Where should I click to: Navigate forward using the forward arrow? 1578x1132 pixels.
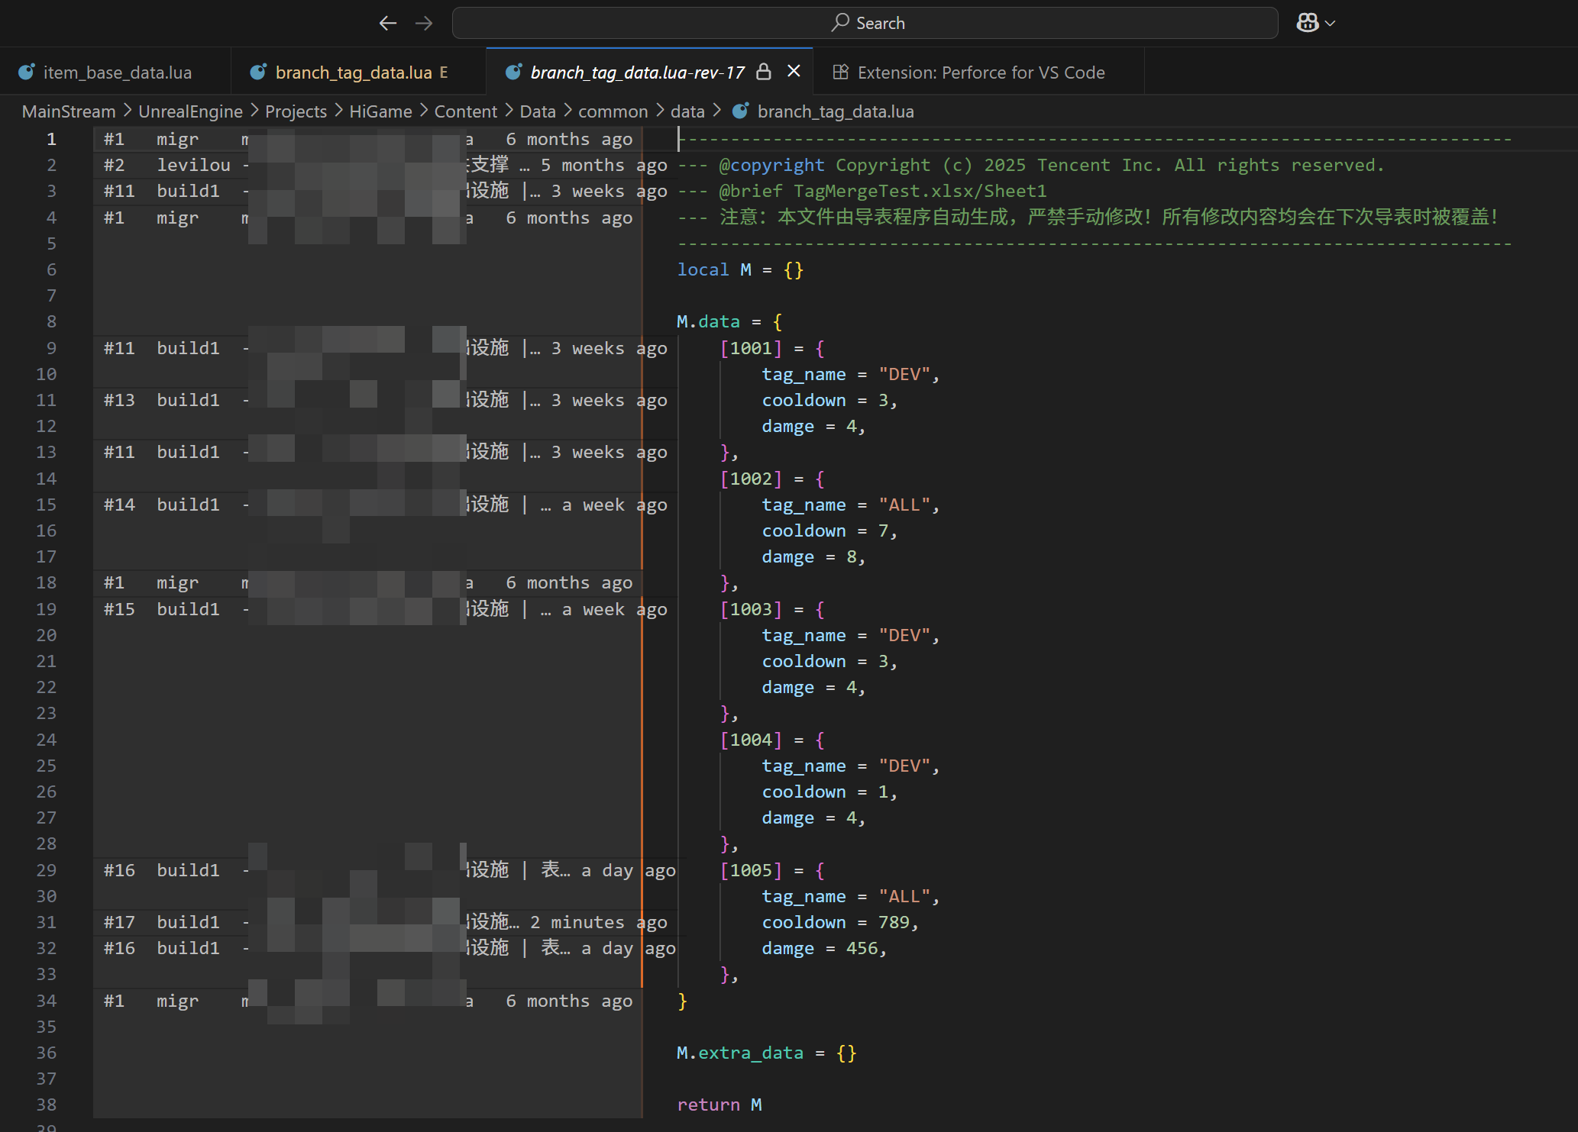tap(424, 23)
